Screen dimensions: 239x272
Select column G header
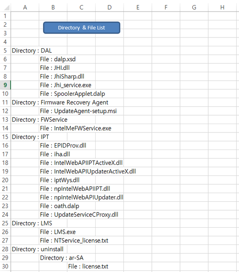(194, 8)
